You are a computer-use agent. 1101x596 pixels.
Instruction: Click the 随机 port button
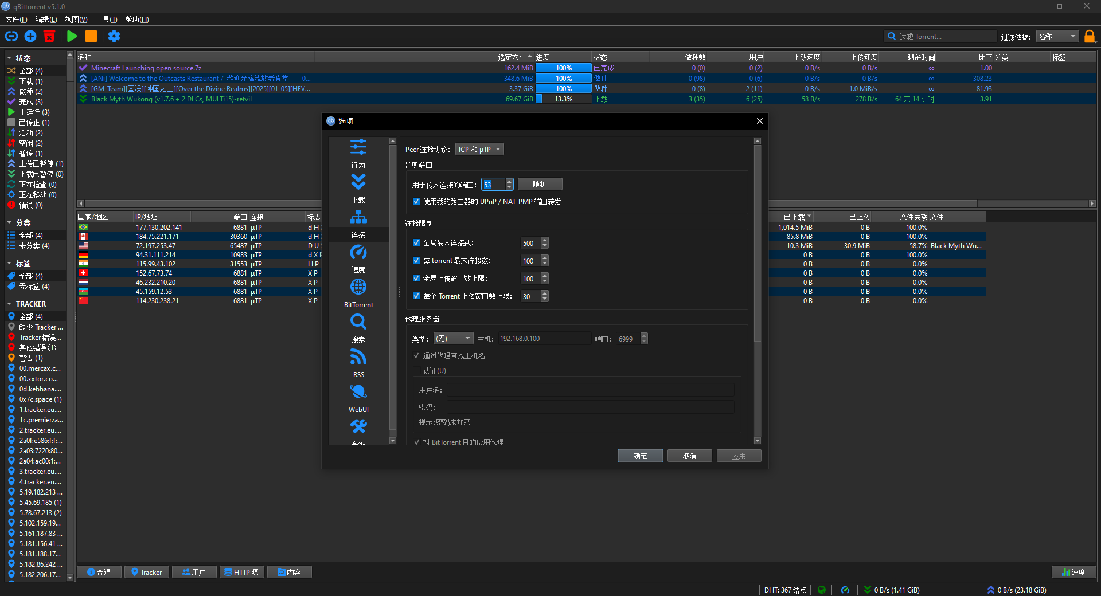540,185
